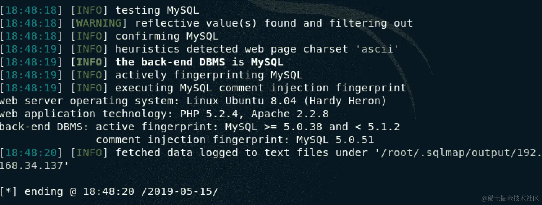This screenshot has width=542, height=205.
Task: Click the bold INFO tag in the DBMS line
Action: point(89,62)
